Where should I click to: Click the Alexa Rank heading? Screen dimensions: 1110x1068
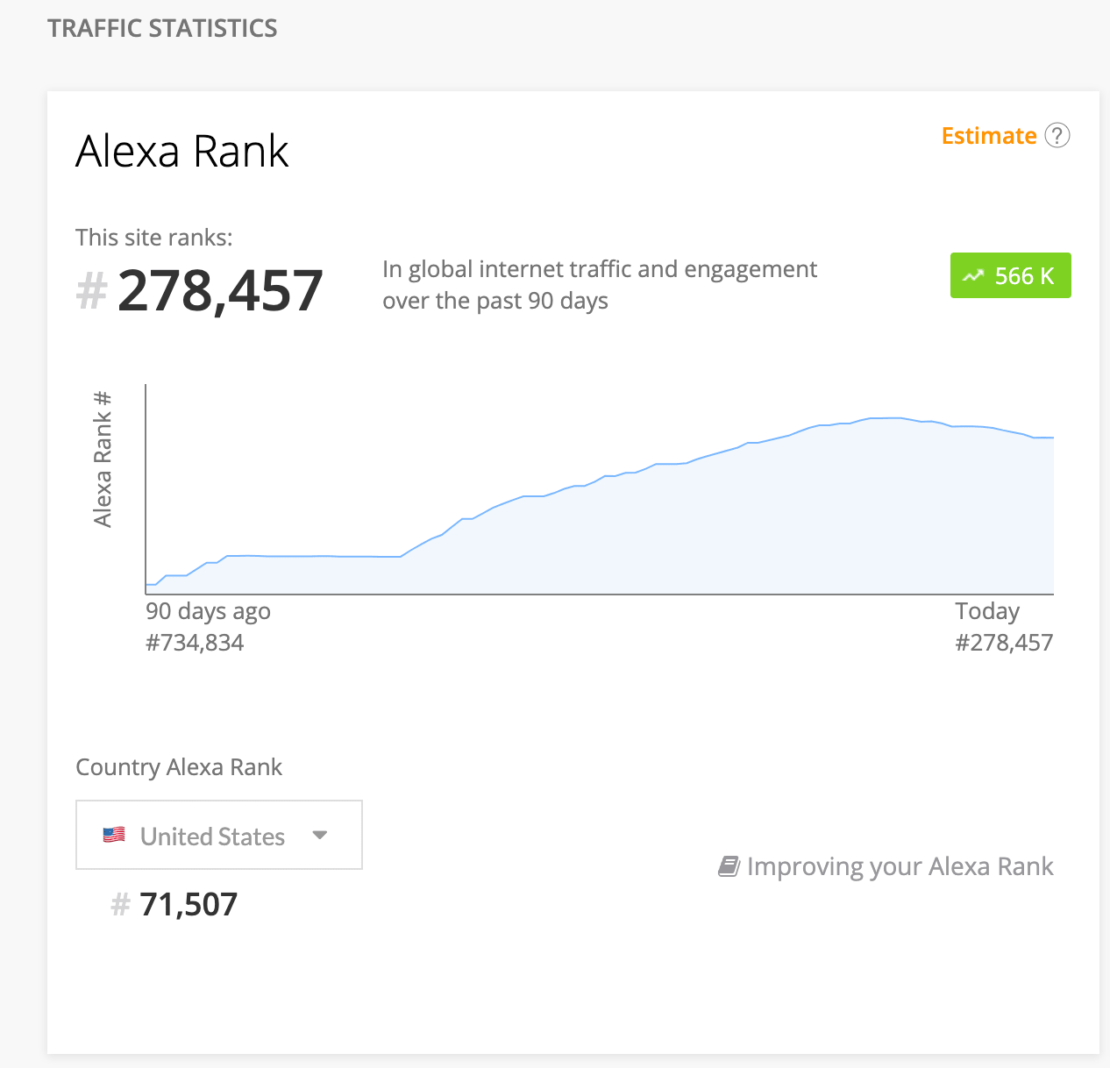182,151
